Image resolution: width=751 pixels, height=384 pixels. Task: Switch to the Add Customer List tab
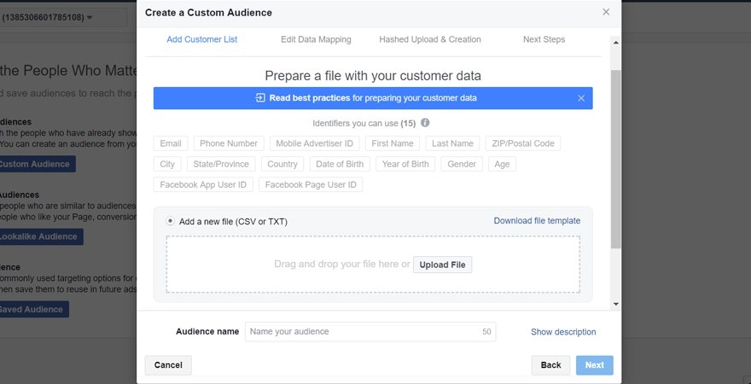(x=202, y=39)
